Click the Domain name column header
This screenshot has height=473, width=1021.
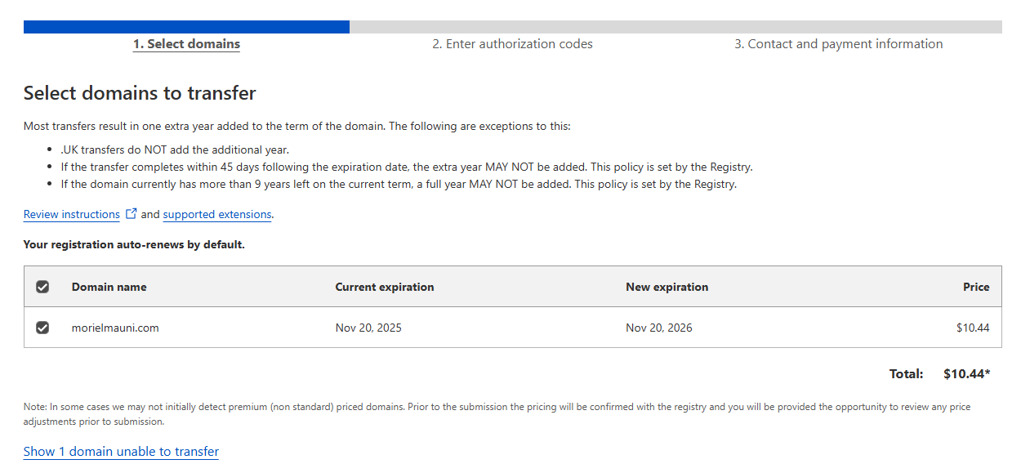pos(109,287)
